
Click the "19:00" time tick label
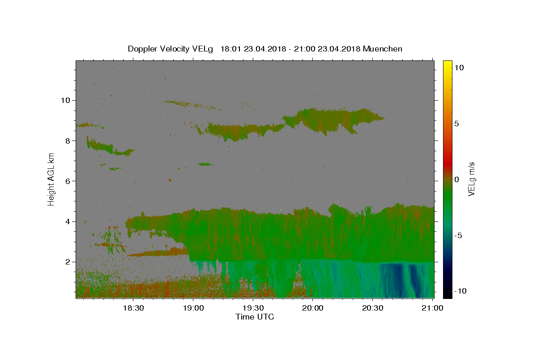(x=193, y=308)
